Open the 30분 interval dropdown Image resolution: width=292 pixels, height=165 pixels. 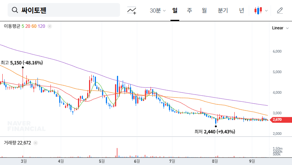[x=157, y=10]
